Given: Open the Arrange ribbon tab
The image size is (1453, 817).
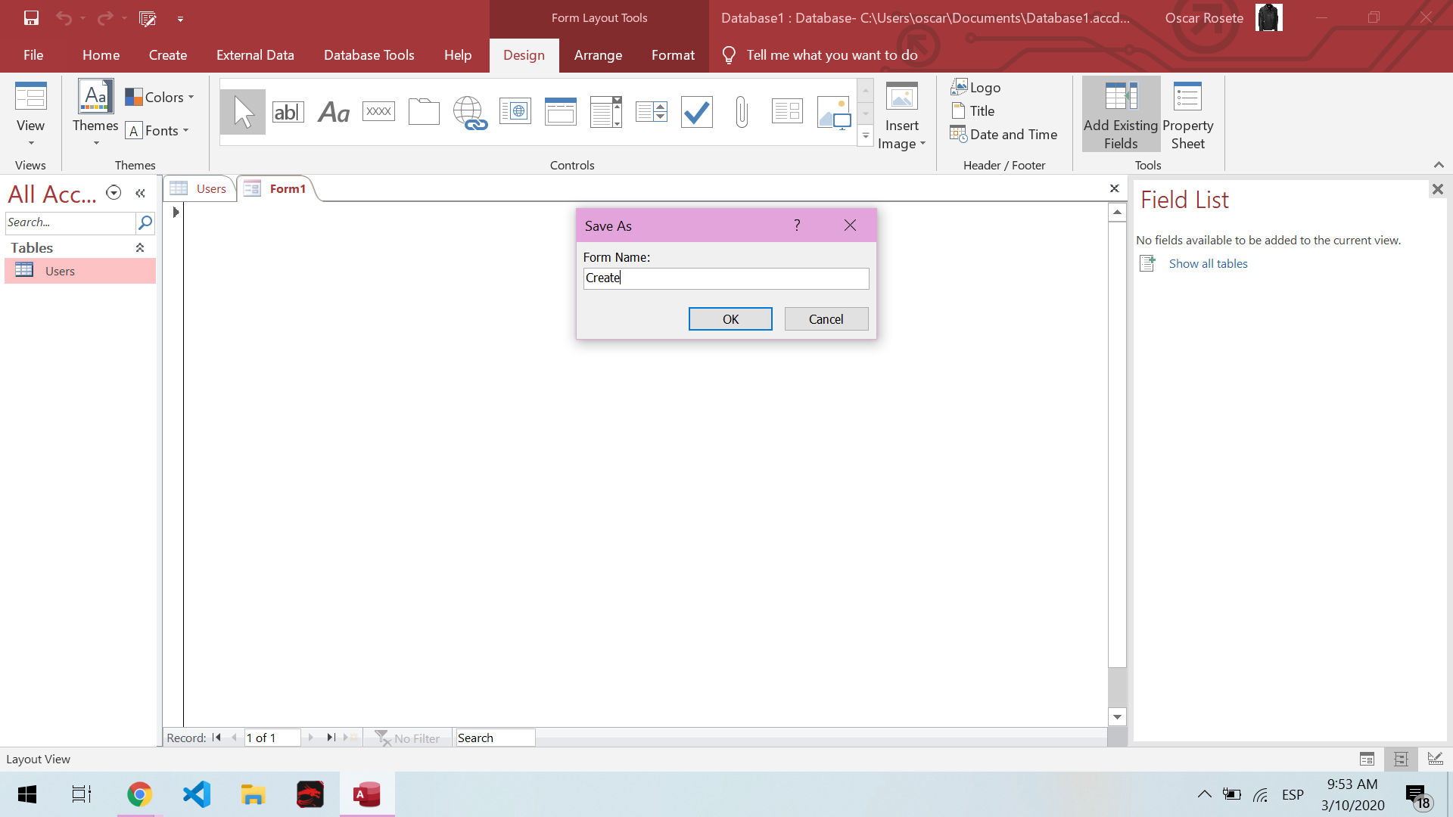Looking at the screenshot, I should click(x=598, y=55).
